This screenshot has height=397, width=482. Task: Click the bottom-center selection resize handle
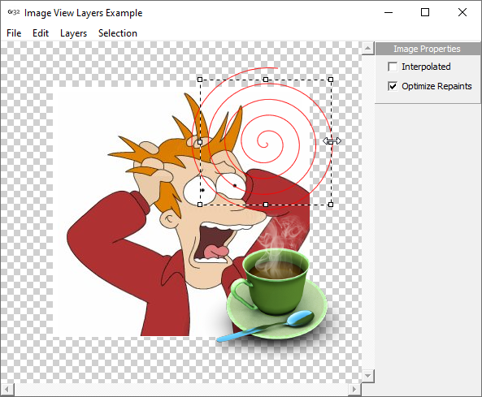pos(266,205)
